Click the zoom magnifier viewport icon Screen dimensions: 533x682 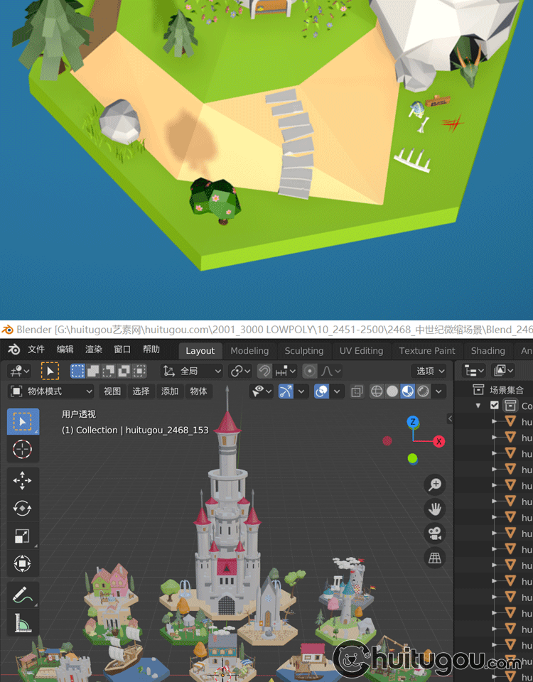coord(435,485)
